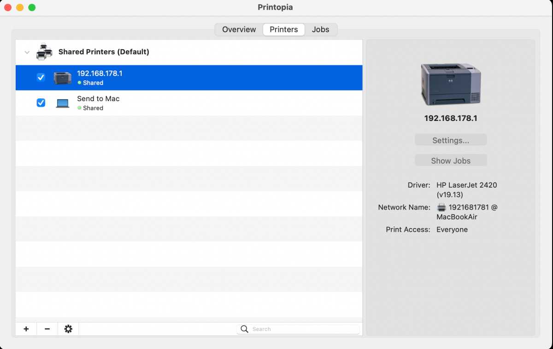Click the Show Jobs button
This screenshot has height=349, width=553.
[451, 160]
